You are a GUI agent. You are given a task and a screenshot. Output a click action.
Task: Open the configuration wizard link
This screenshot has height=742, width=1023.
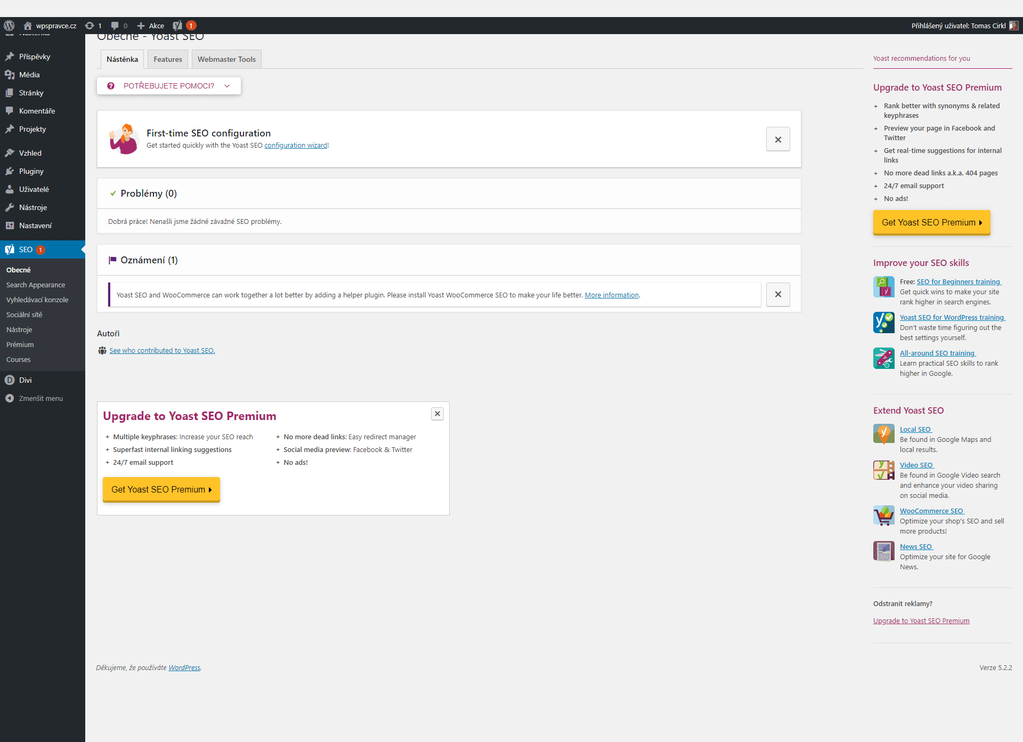(296, 146)
